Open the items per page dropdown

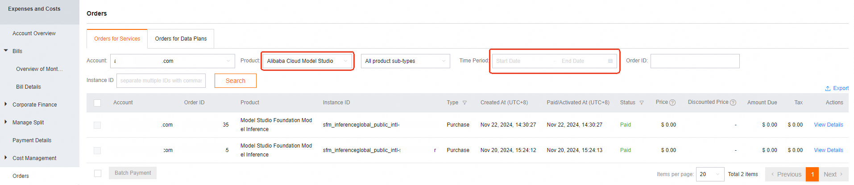710,174
